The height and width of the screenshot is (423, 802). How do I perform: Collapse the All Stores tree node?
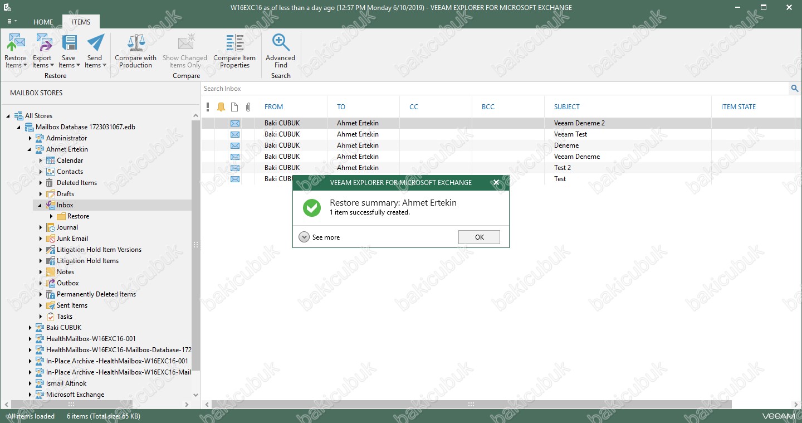8,116
